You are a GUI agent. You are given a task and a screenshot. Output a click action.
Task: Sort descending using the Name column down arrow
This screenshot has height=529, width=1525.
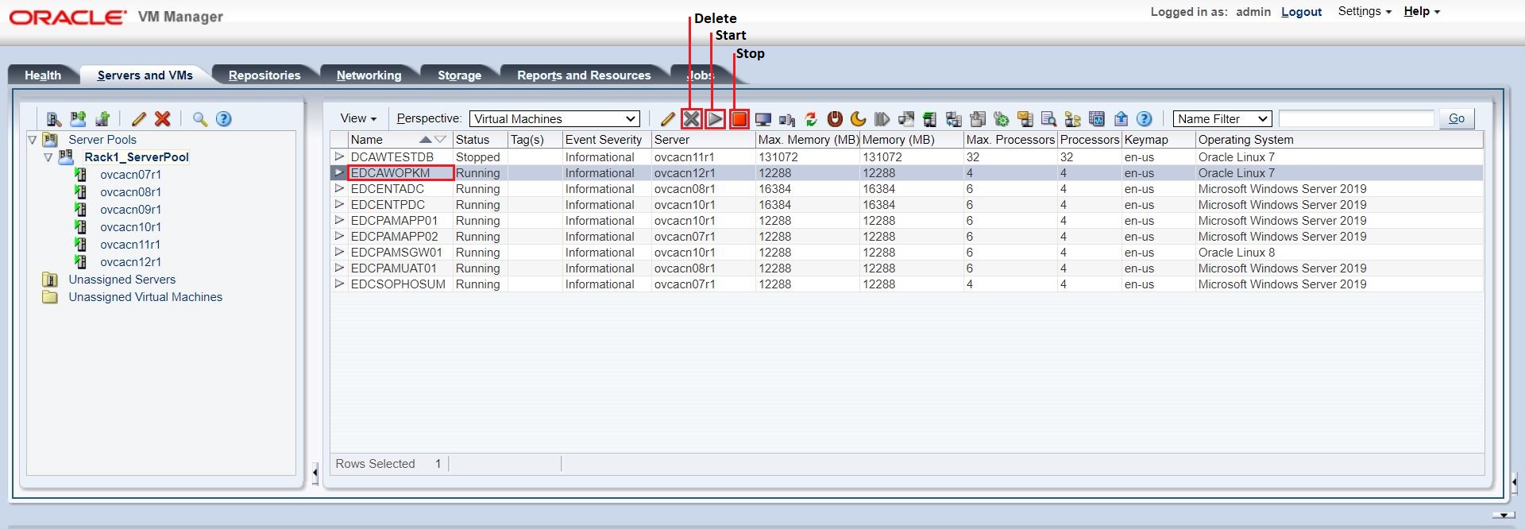[440, 140]
